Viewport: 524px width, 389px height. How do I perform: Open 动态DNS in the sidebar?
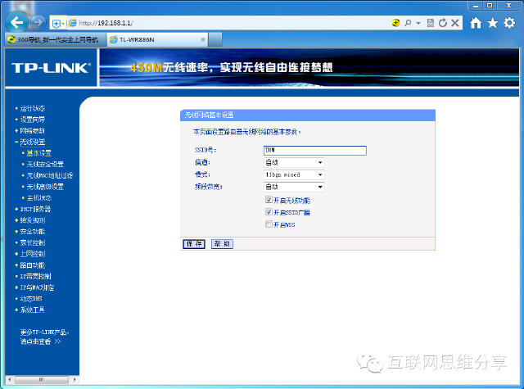click(31, 298)
